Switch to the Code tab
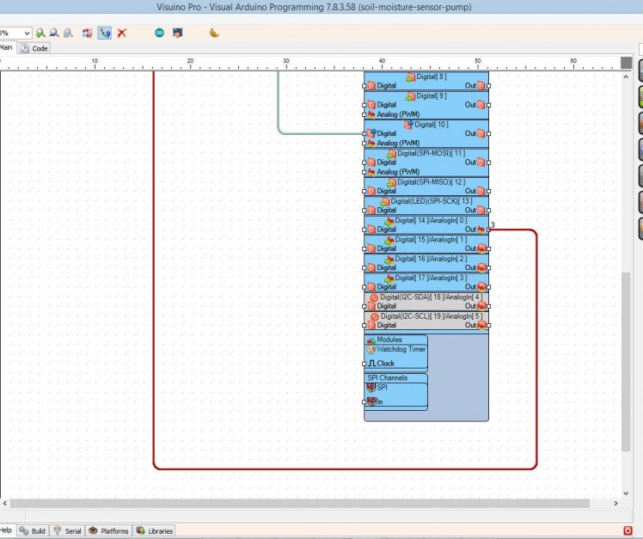This screenshot has width=643, height=539. click(35, 49)
